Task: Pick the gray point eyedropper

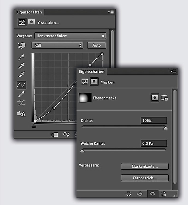Action: click(x=22, y=66)
